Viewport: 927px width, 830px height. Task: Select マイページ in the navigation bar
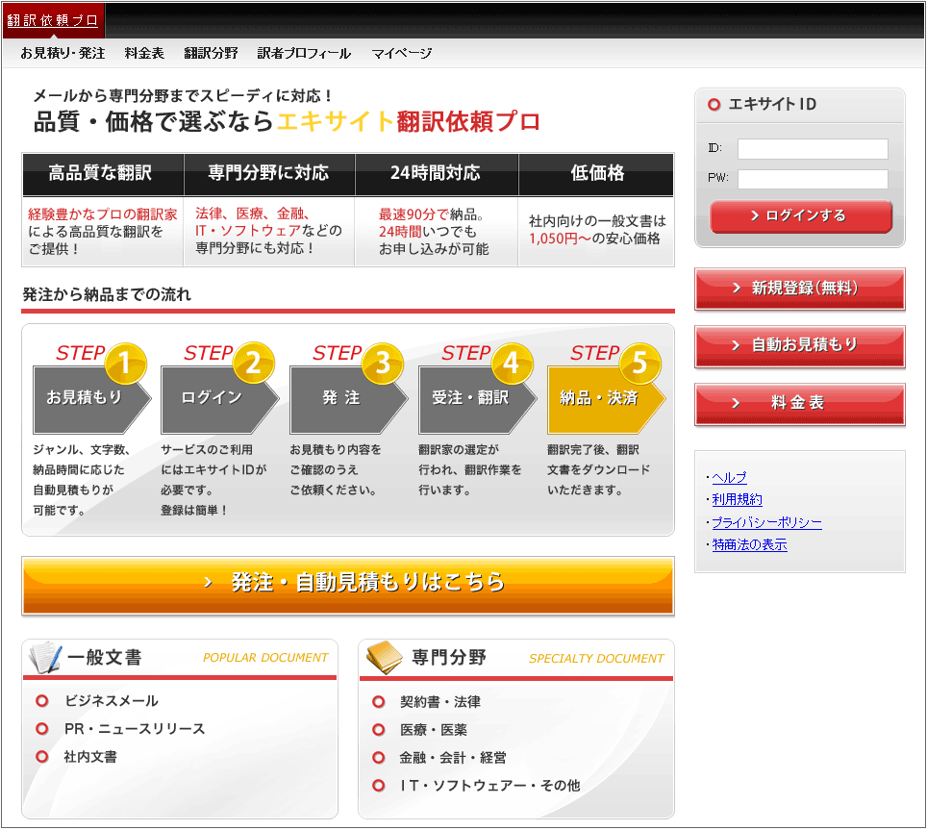(401, 53)
